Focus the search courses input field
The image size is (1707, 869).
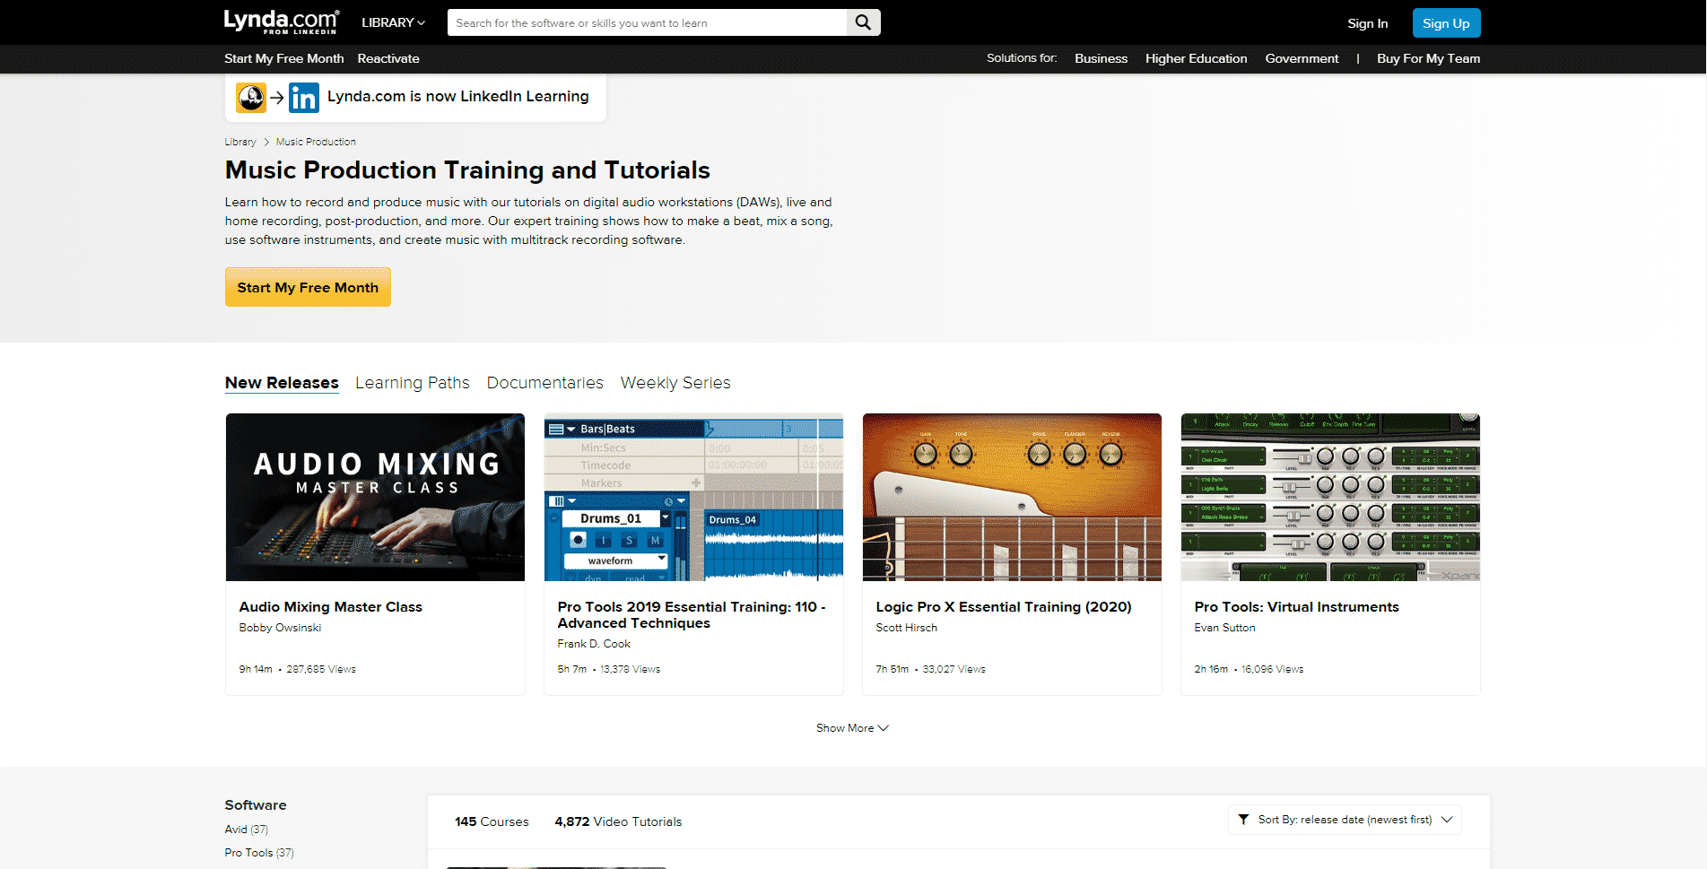pos(647,22)
